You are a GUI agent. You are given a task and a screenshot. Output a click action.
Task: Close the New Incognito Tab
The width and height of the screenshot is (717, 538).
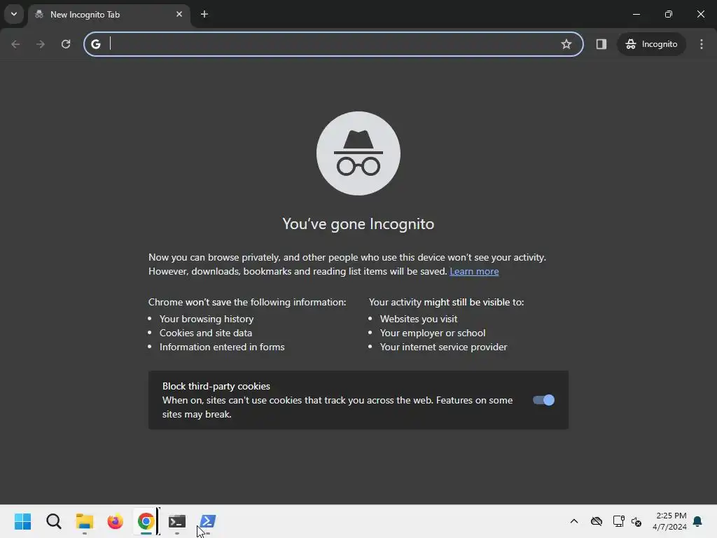pyautogui.click(x=179, y=14)
